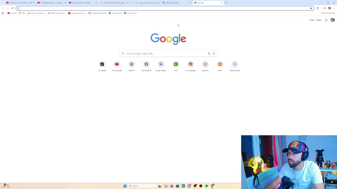The image size is (337, 189).
Task: Click the bookmark star in address bar
Action: 311,8
